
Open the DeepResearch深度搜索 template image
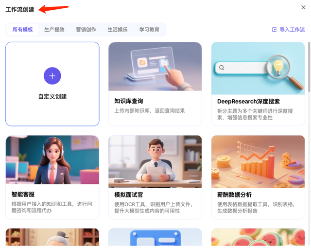coord(258,68)
